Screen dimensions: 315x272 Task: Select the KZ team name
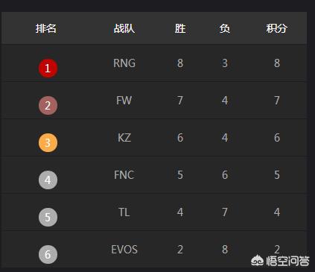point(124,138)
